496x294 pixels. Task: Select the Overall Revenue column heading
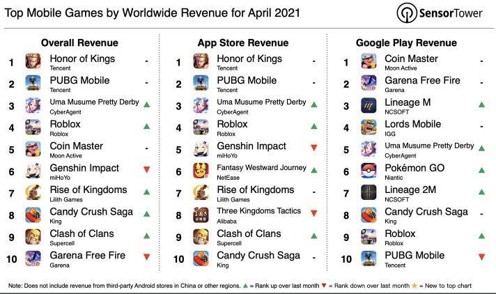point(80,42)
